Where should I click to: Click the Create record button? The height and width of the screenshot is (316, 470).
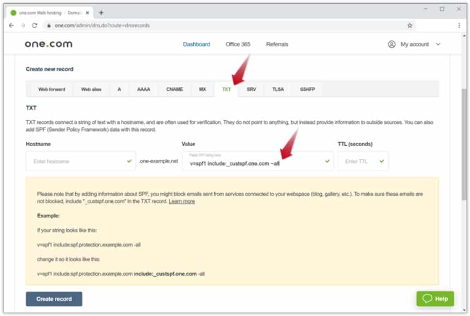[x=54, y=299]
